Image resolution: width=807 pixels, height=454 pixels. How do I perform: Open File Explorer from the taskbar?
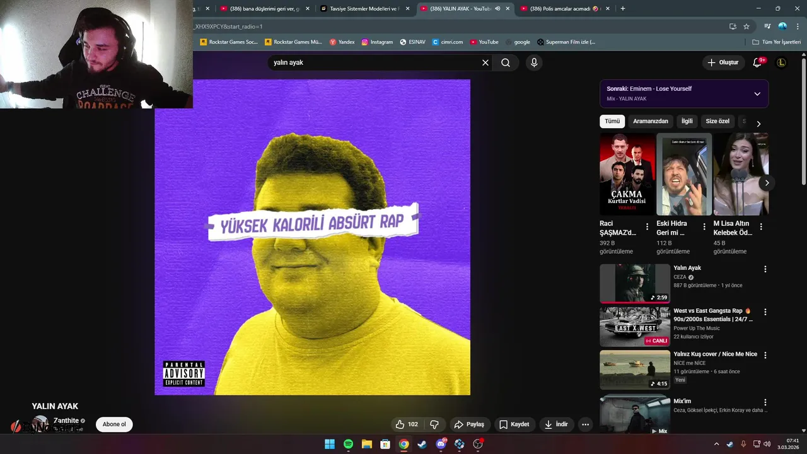click(x=367, y=444)
